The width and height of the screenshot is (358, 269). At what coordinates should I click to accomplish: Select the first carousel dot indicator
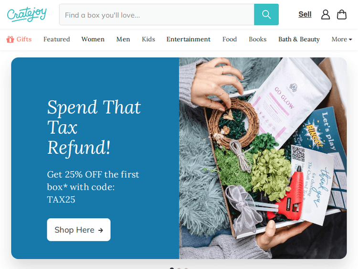coord(172,269)
